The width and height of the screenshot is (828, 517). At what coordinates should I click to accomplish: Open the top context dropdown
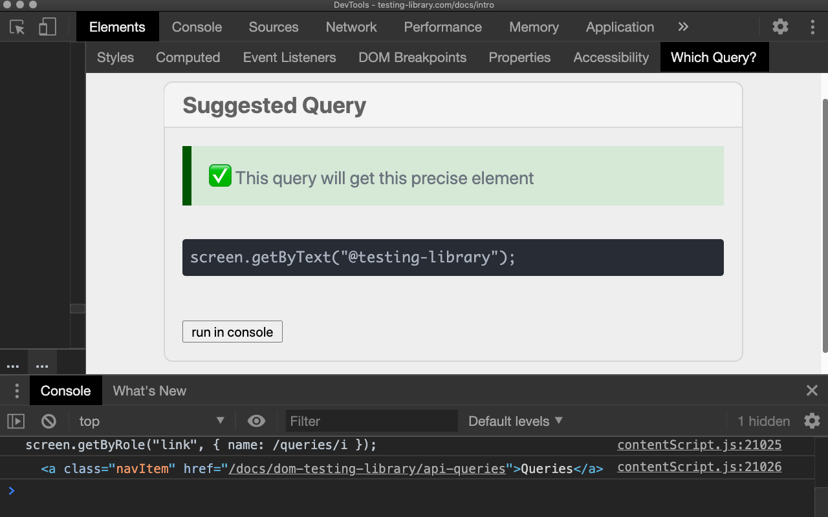click(151, 421)
